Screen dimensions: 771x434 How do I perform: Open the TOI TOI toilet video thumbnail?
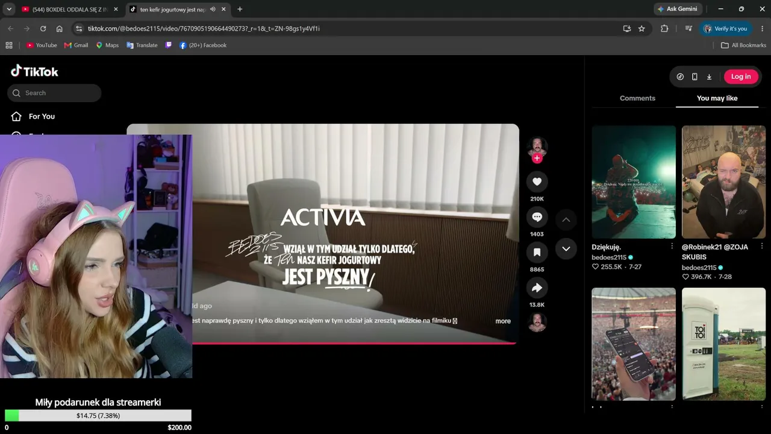723,344
